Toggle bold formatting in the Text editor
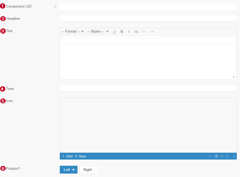 click(x=122, y=32)
